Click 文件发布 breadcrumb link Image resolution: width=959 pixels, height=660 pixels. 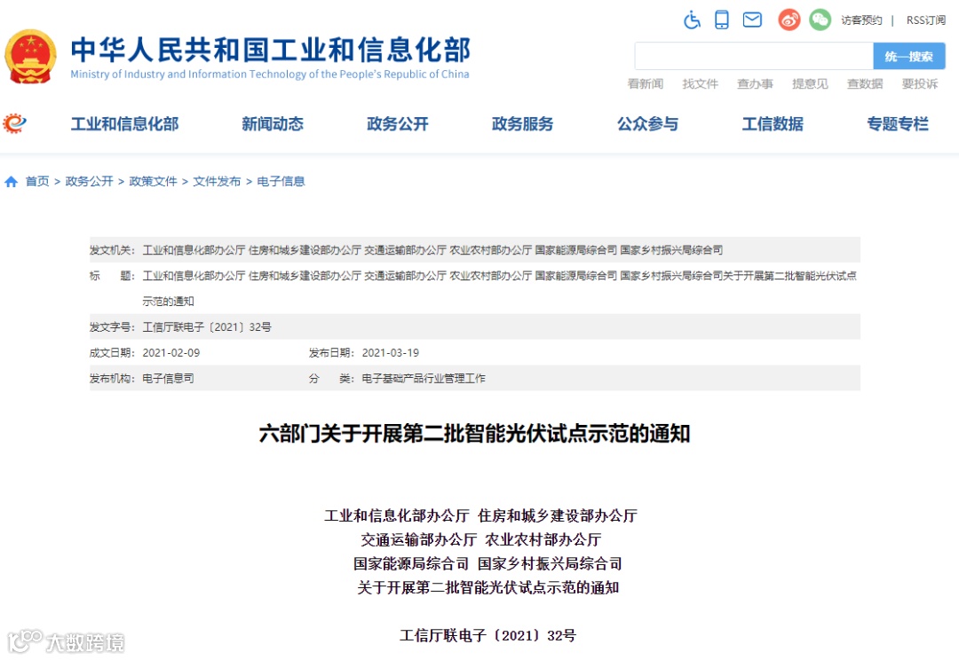[217, 182]
